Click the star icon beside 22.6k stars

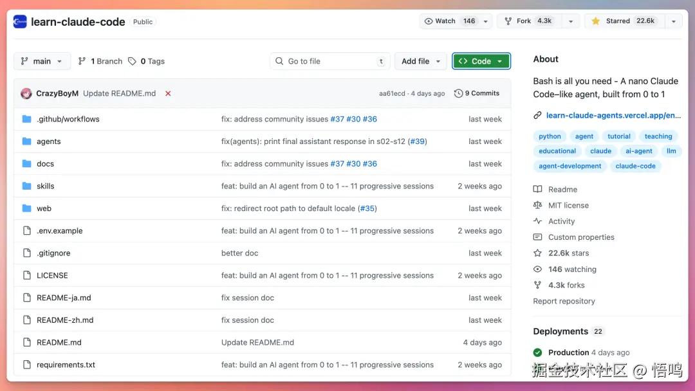[537, 253]
